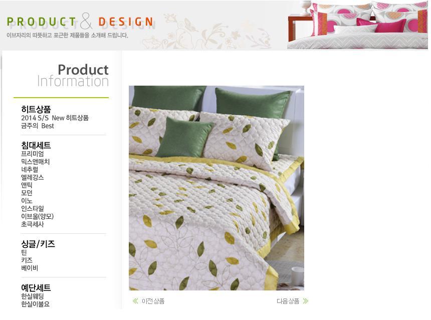The height and width of the screenshot is (320, 431).
Task: Select the 이브울(양모) category
Action: tap(38, 216)
